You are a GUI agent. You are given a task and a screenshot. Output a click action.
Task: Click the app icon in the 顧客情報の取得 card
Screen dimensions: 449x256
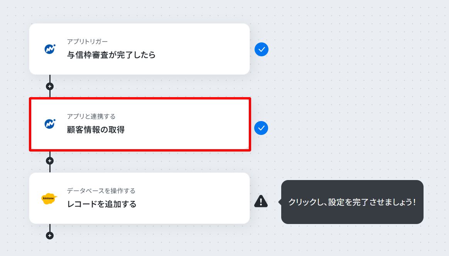tap(50, 124)
